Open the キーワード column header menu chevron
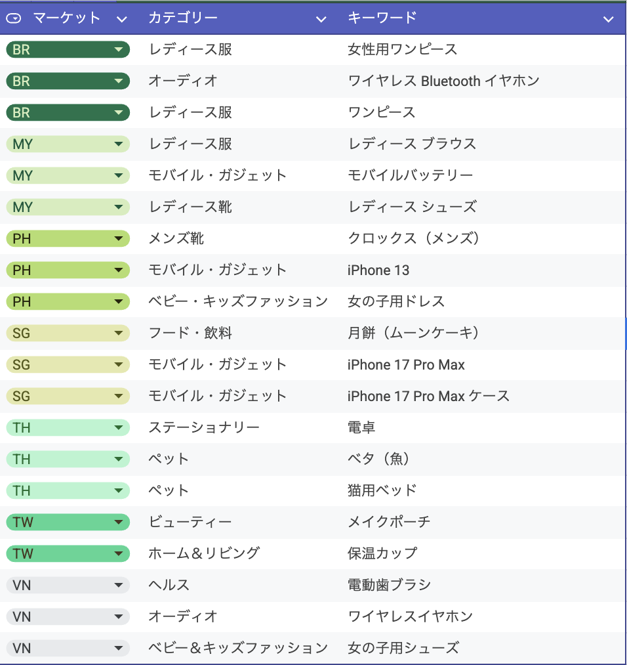627x665 pixels. pyautogui.click(x=608, y=19)
